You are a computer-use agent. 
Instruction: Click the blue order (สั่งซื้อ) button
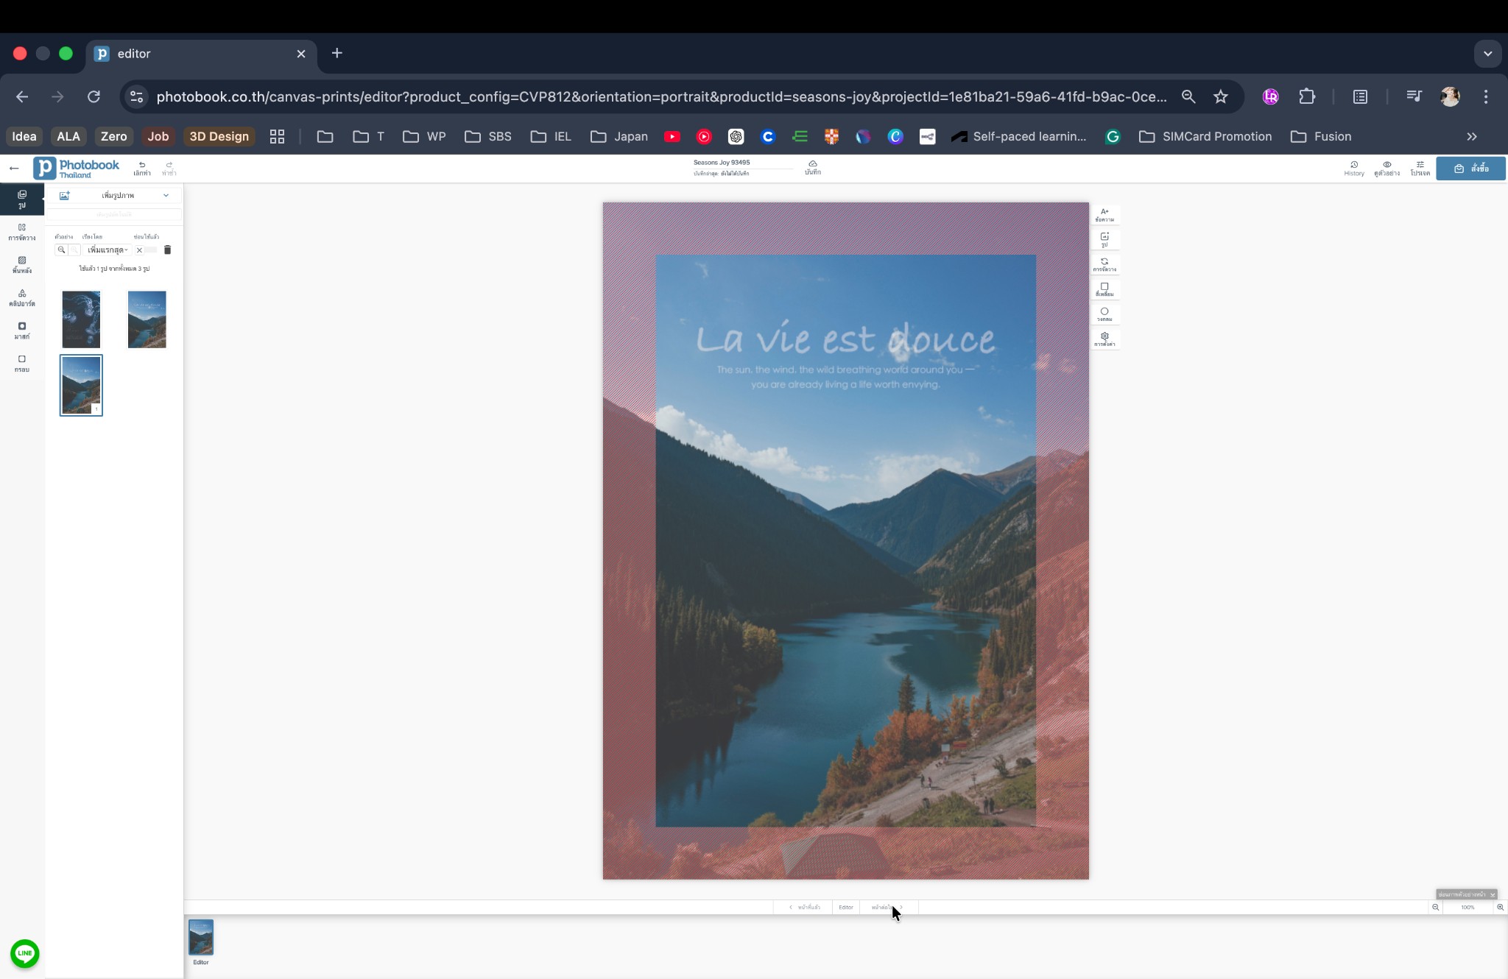coord(1470,169)
